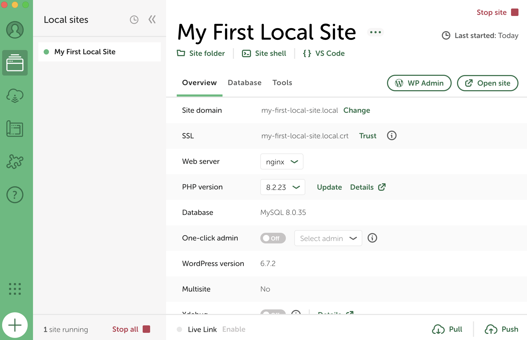Open the site in VS Code
The image size is (527, 340).
tap(324, 53)
